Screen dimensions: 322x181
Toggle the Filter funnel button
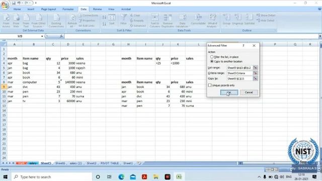(123, 20)
